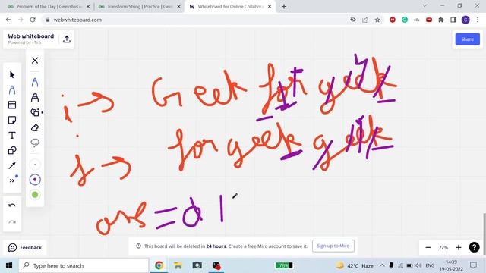Click the volume icon in tray
This screenshot has height=273, width=486.
point(418,265)
